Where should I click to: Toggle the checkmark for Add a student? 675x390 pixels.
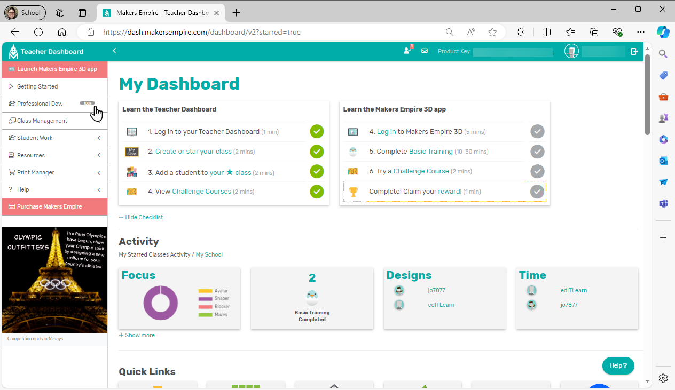click(x=317, y=171)
